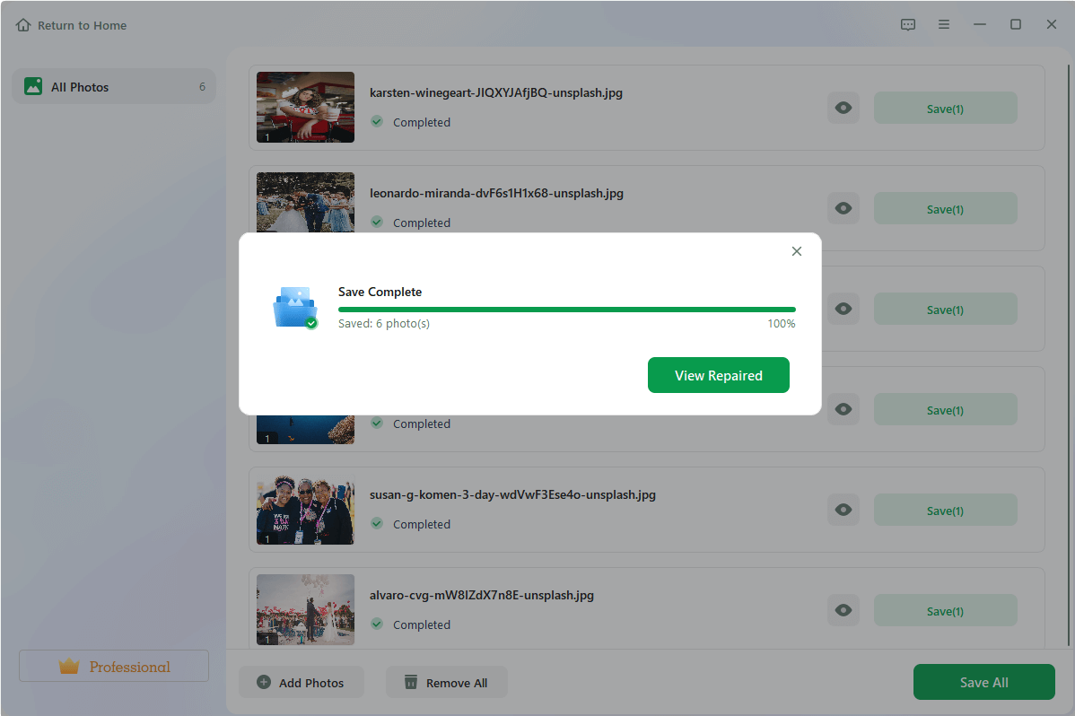Select the All Photos sidebar entry
1075x716 pixels.
(113, 86)
